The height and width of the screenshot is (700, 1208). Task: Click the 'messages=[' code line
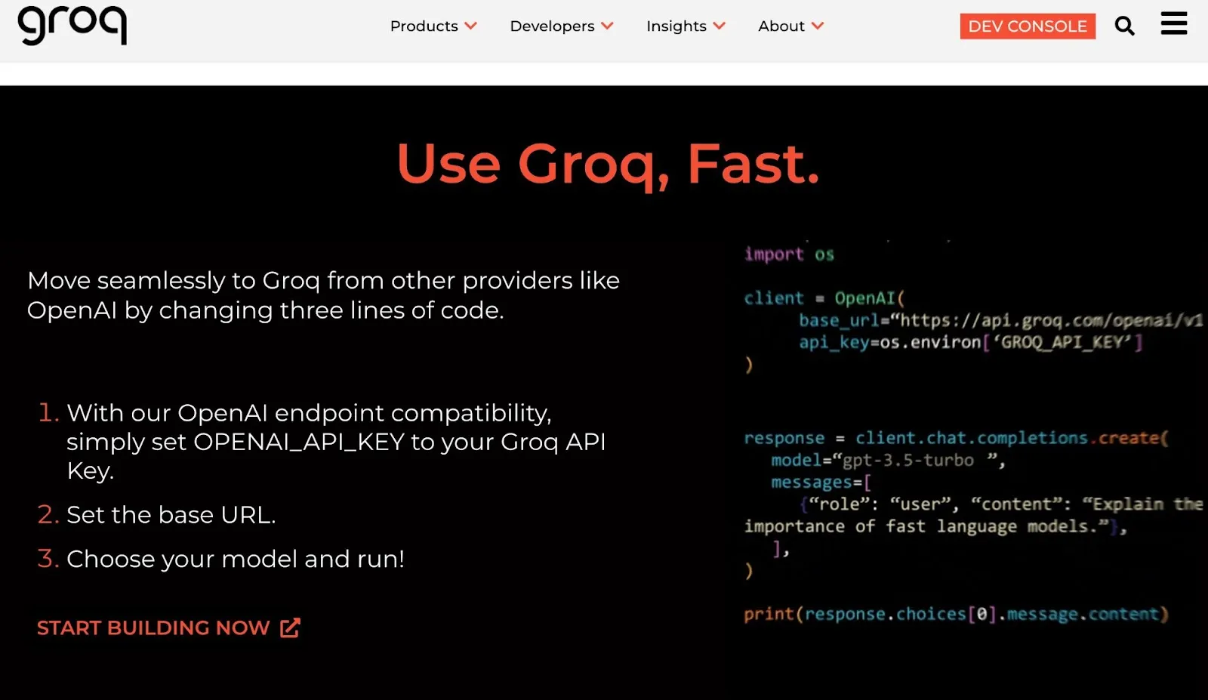tap(821, 482)
